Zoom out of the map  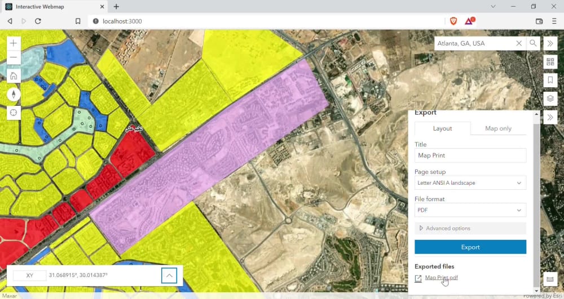(x=14, y=57)
